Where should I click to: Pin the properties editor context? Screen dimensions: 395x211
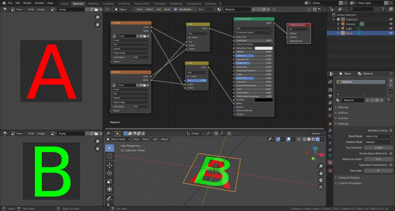coord(391,74)
